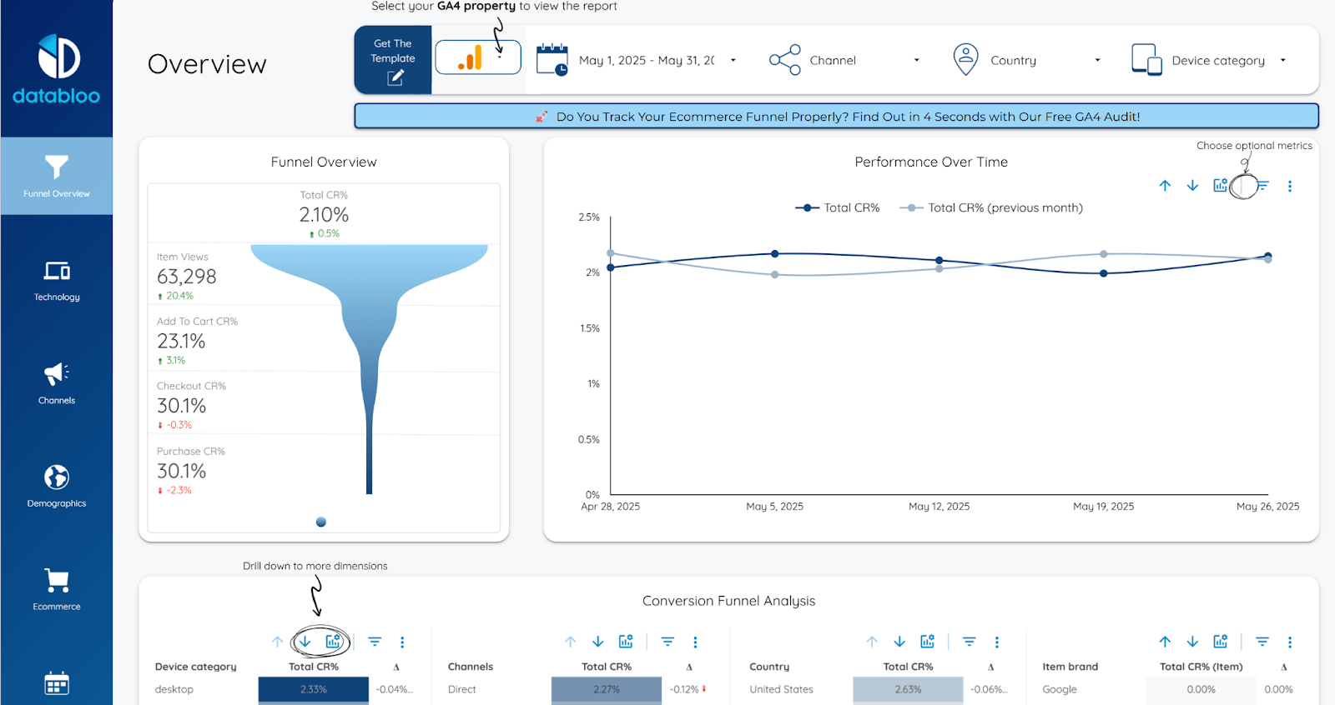Image resolution: width=1335 pixels, height=705 pixels.
Task: Drill up in Device category table
Action: coord(277,642)
